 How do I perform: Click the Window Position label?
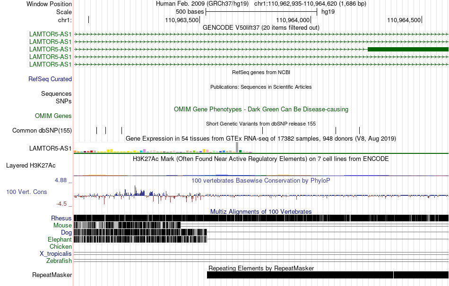point(49,4)
